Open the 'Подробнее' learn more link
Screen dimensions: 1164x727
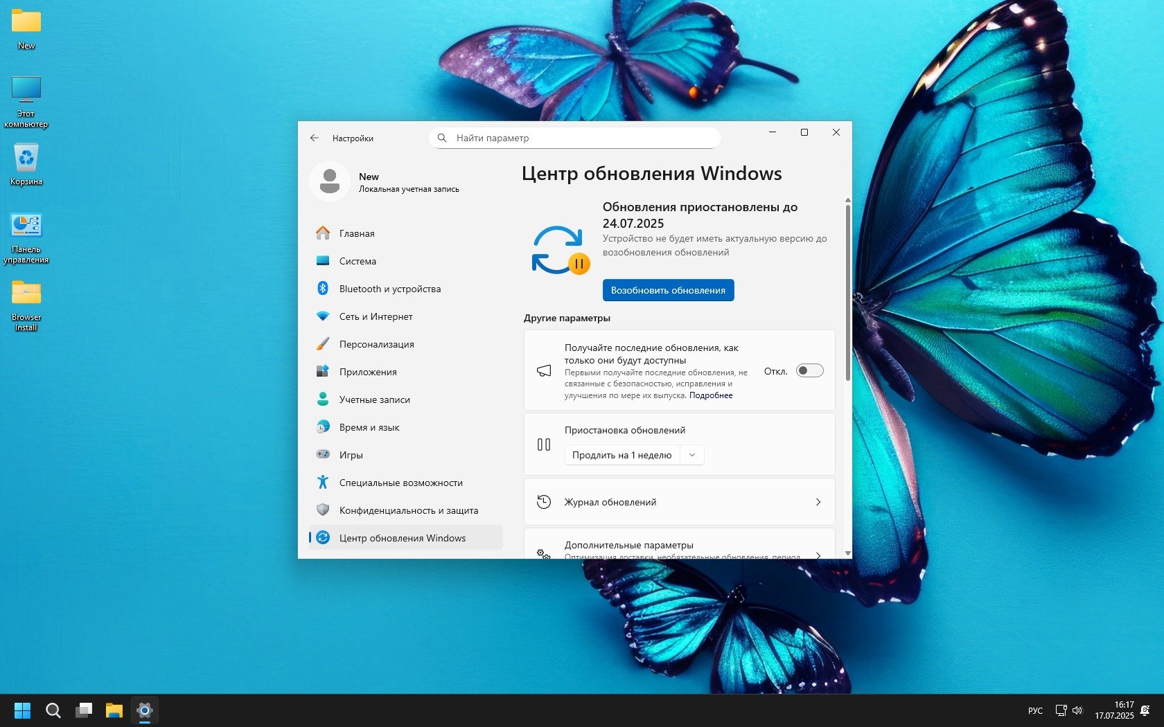(711, 395)
